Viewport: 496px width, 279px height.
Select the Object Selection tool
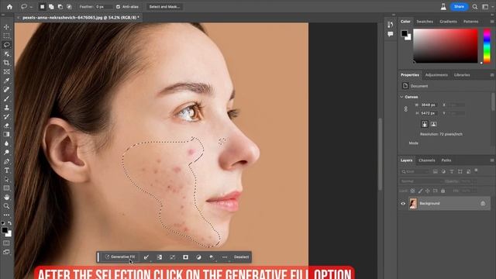click(6, 54)
